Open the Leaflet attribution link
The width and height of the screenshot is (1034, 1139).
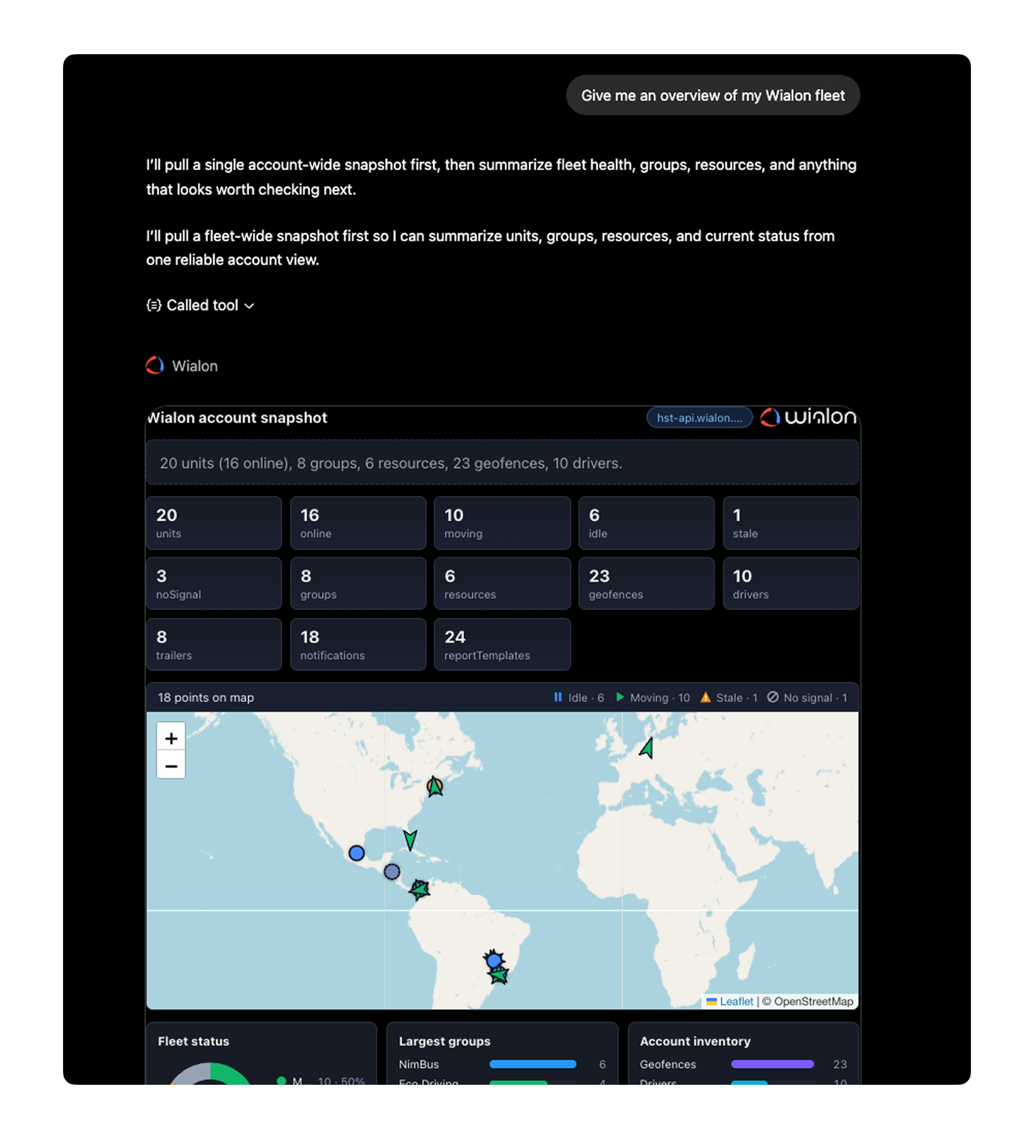click(x=736, y=1001)
